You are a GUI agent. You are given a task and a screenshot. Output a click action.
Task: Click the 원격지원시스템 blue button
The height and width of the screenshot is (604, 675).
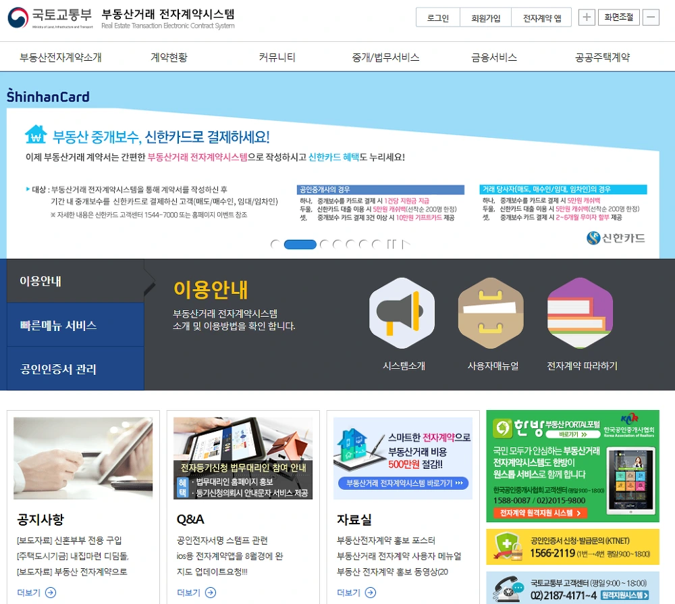pyautogui.click(x=624, y=595)
